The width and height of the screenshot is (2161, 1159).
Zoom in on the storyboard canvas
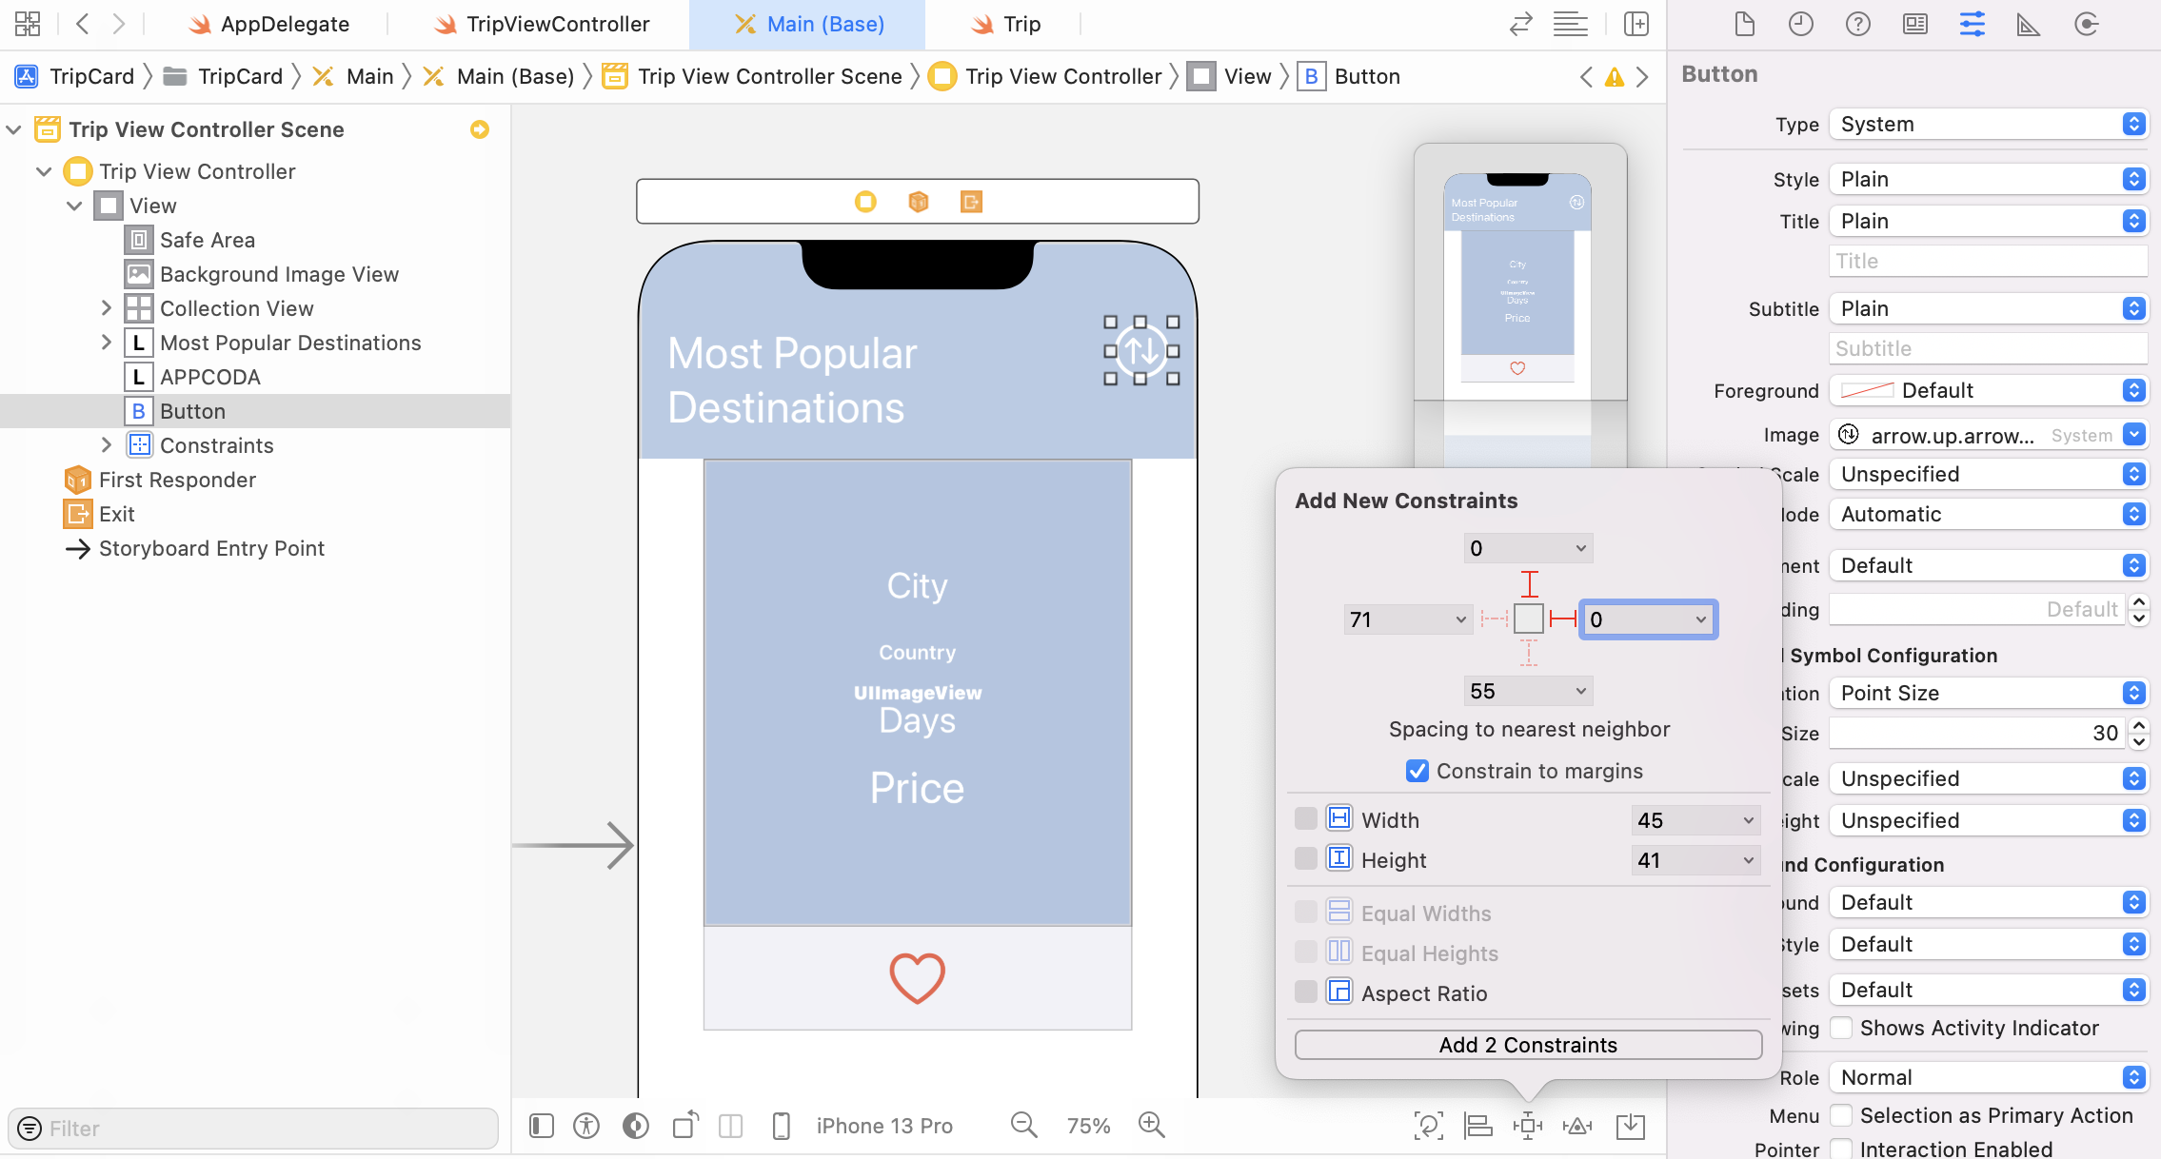[x=1151, y=1125]
